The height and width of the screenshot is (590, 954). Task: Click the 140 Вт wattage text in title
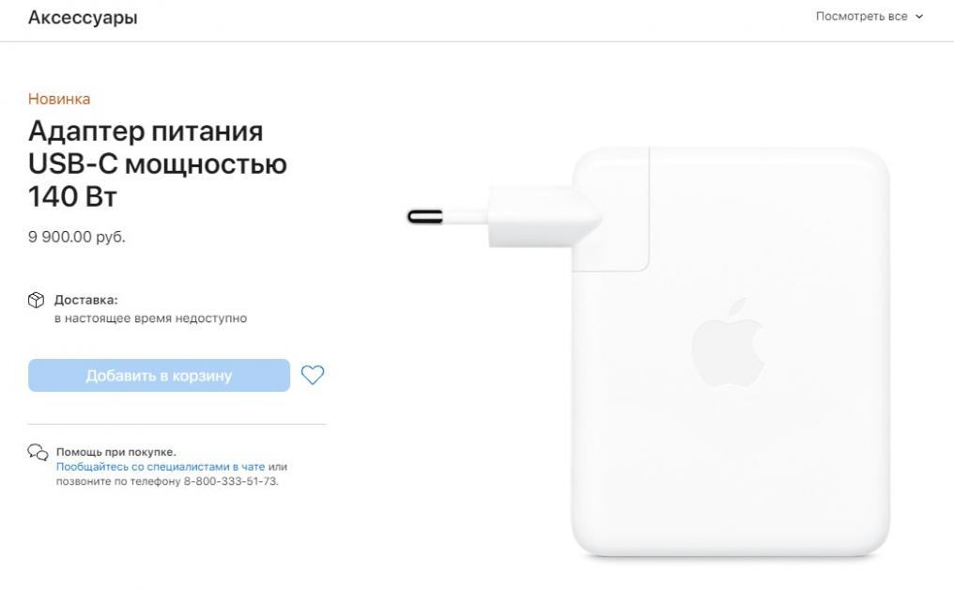point(72,196)
